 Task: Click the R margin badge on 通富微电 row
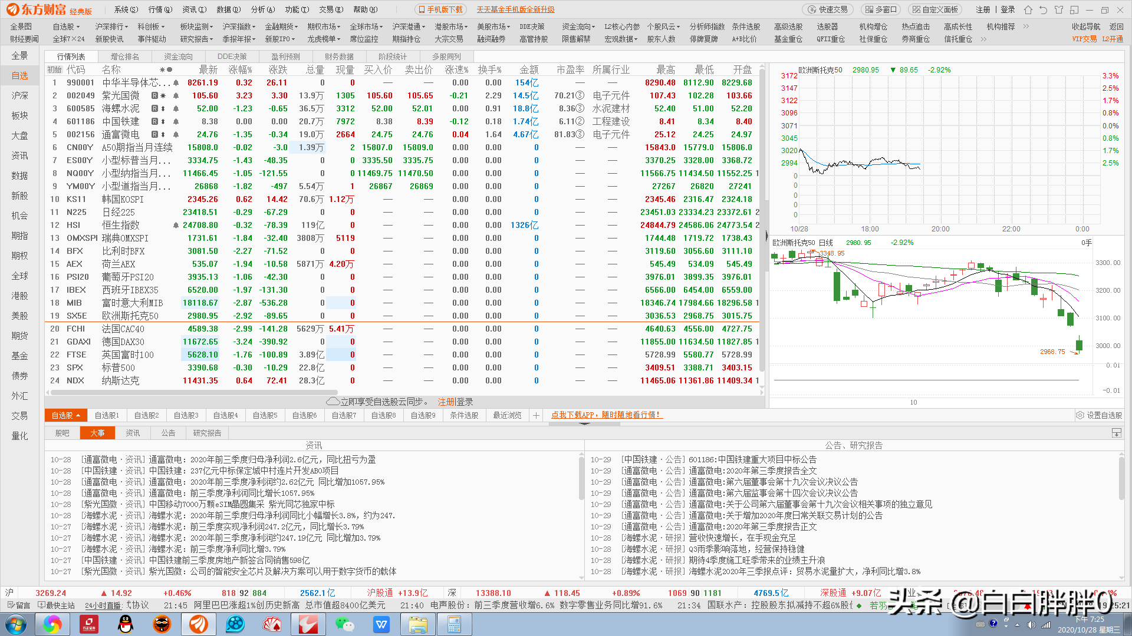click(154, 134)
